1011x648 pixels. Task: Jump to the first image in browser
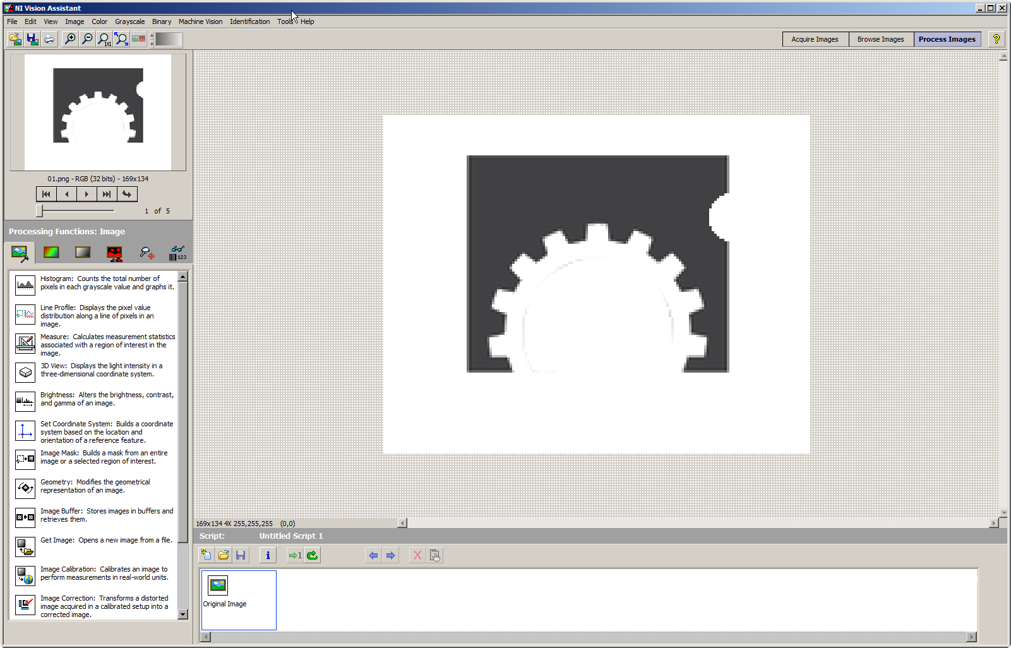pyautogui.click(x=46, y=194)
